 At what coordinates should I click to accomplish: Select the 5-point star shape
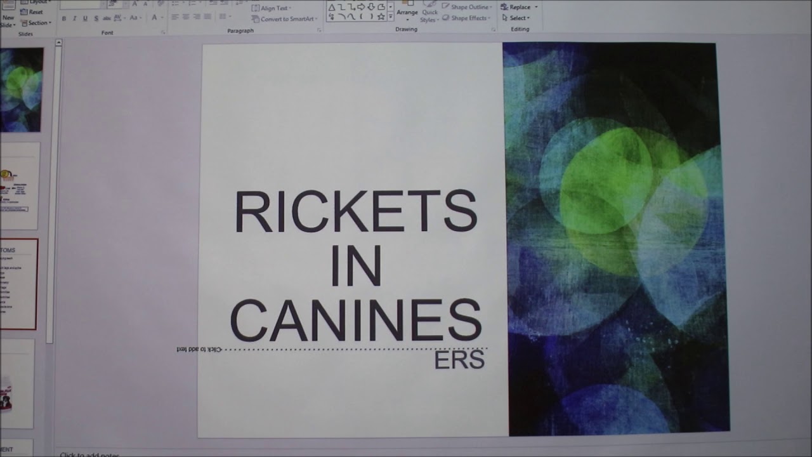click(x=381, y=17)
